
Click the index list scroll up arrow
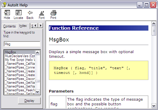(x=38, y=53)
